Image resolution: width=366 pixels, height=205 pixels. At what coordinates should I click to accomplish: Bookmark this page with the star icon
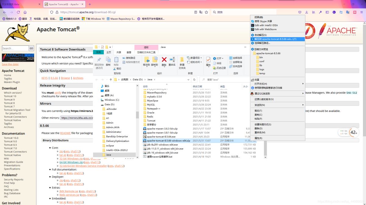(x=206, y=12)
